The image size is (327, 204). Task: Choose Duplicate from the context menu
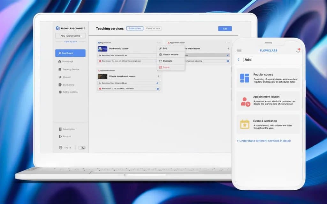click(168, 61)
